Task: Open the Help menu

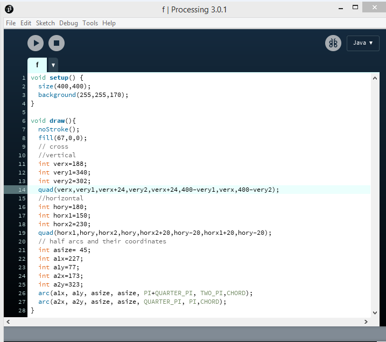Action: tap(109, 23)
